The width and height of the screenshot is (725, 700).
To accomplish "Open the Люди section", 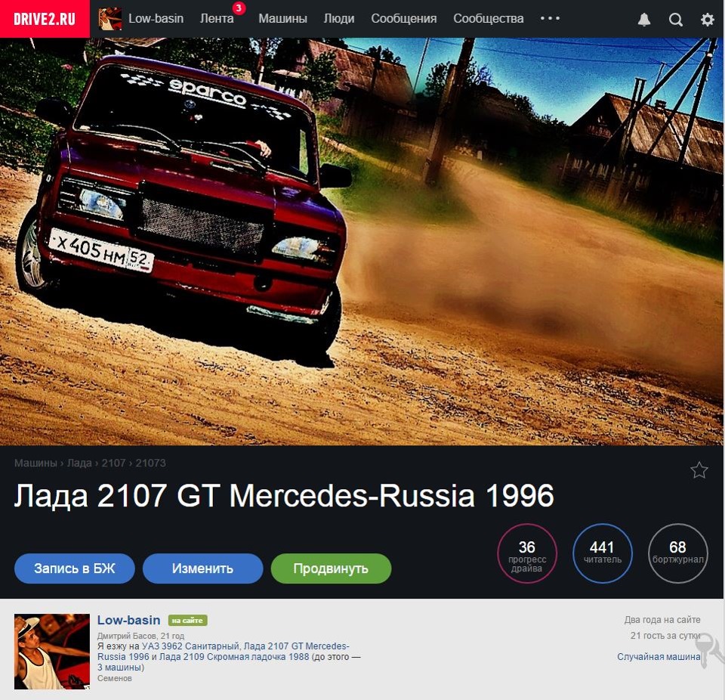I will (x=339, y=18).
